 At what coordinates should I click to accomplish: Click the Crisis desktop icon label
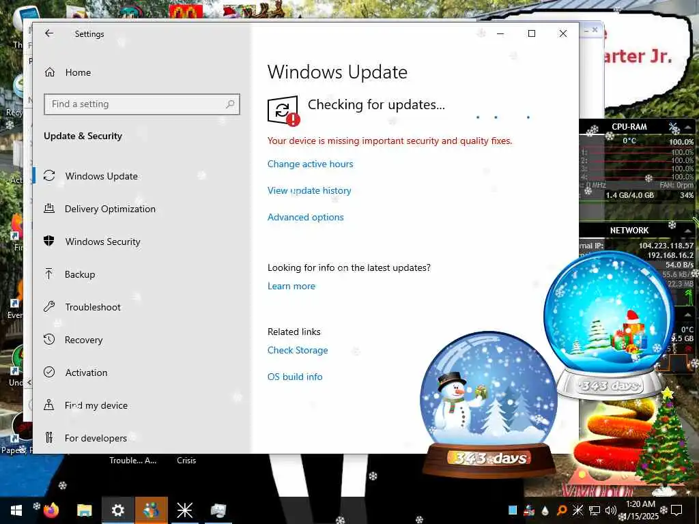(x=186, y=461)
